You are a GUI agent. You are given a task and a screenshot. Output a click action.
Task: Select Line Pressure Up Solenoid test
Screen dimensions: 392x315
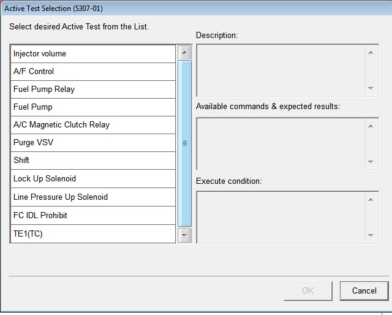pos(93,197)
